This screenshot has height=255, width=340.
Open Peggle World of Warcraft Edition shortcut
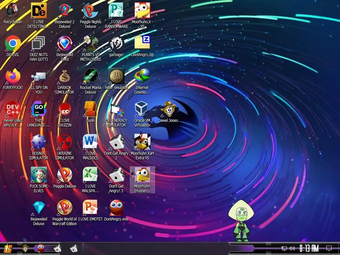(x=65, y=213)
